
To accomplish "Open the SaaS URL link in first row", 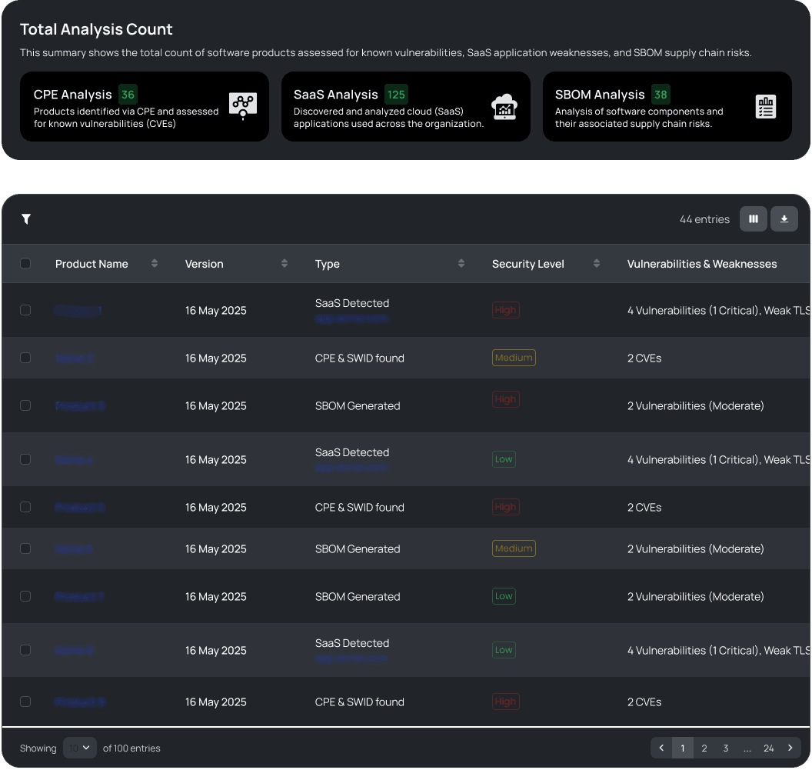I will [351, 317].
